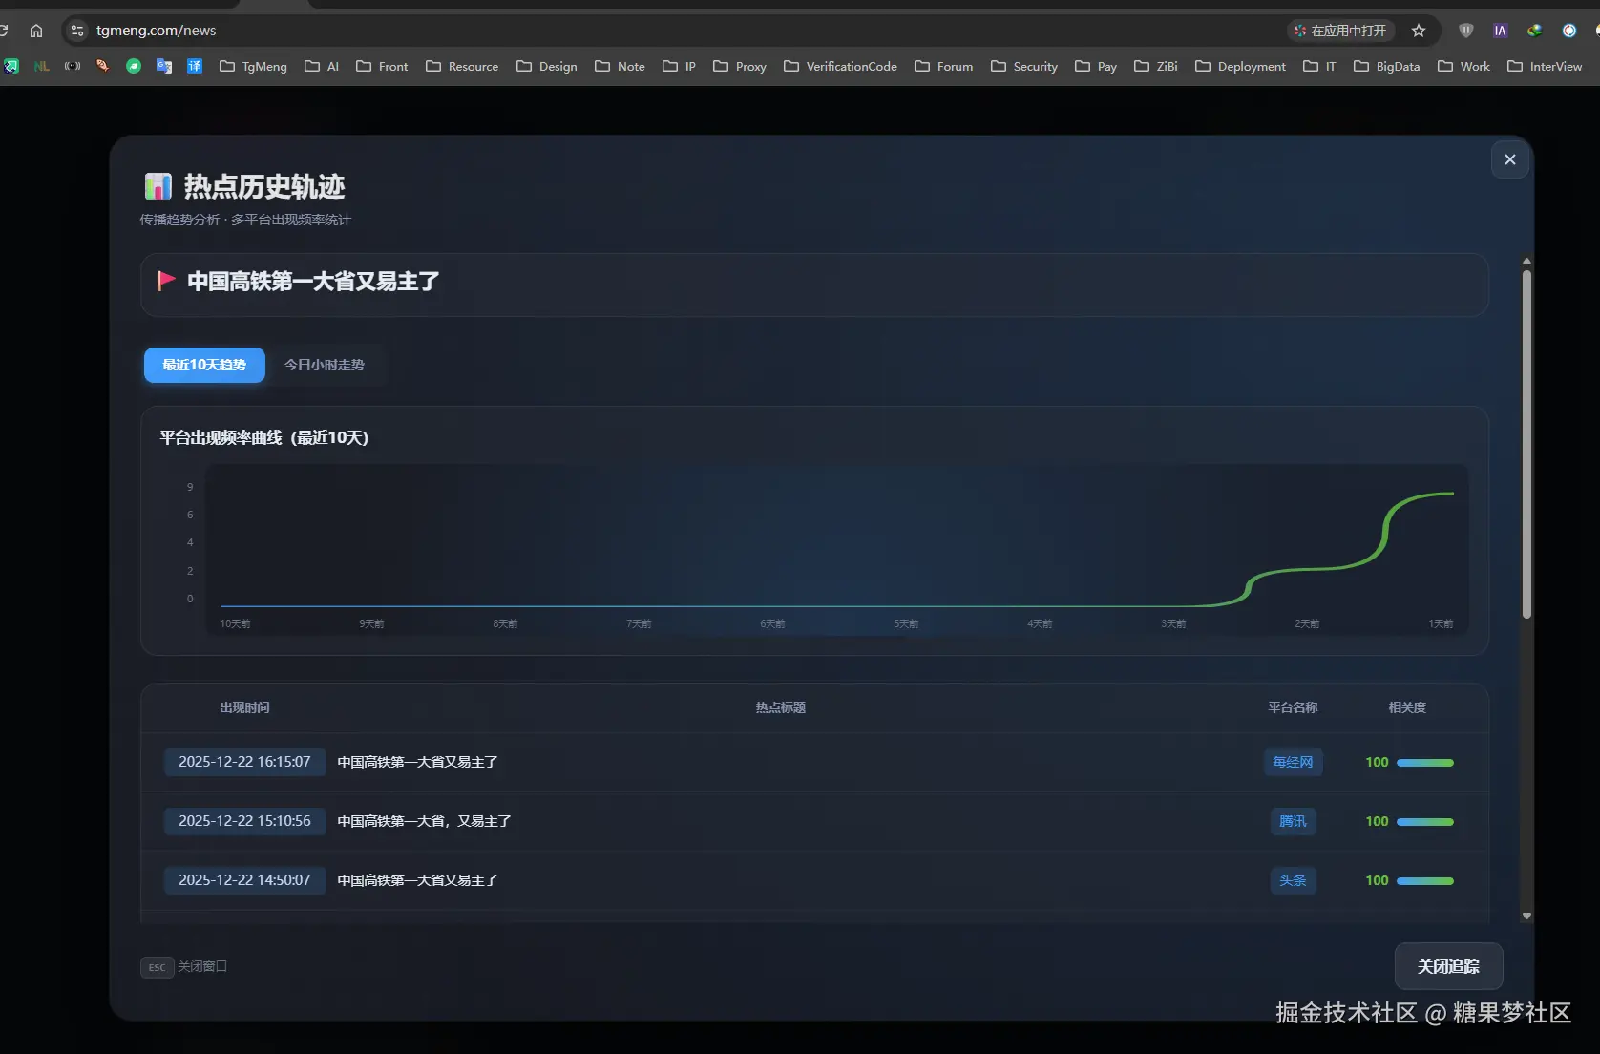
Task: Bookmark this page with the star icon
Action: pos(1419,31)
